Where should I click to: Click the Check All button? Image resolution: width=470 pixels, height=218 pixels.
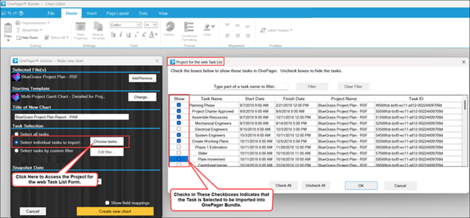pyautogui.click(x=283, y=185)
